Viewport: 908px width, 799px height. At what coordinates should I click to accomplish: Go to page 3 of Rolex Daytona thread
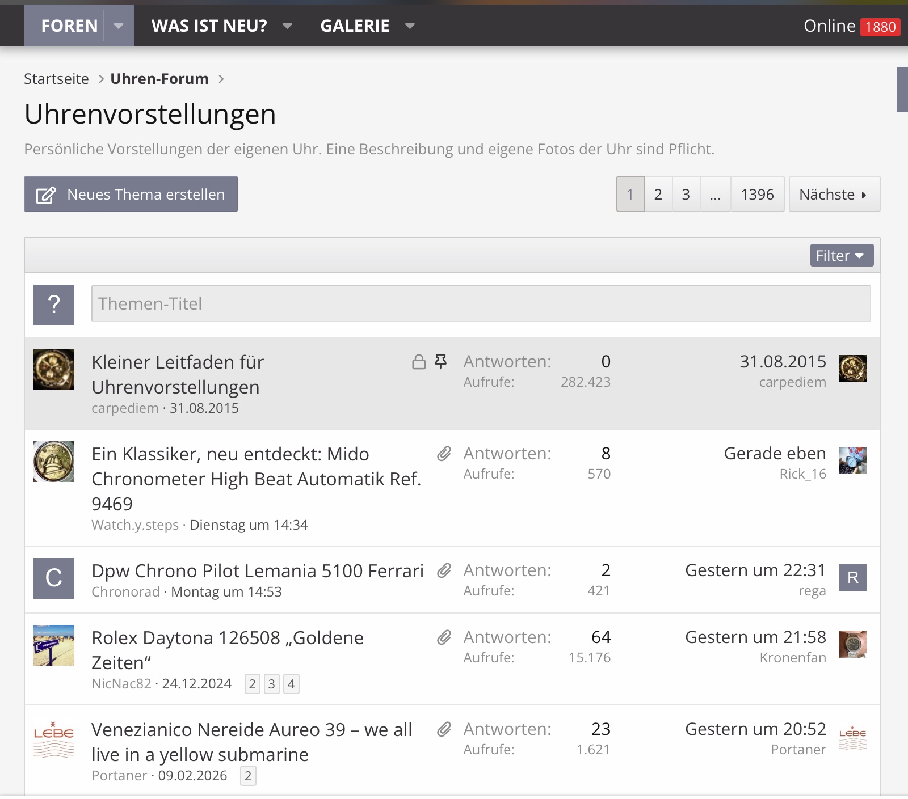272,684
